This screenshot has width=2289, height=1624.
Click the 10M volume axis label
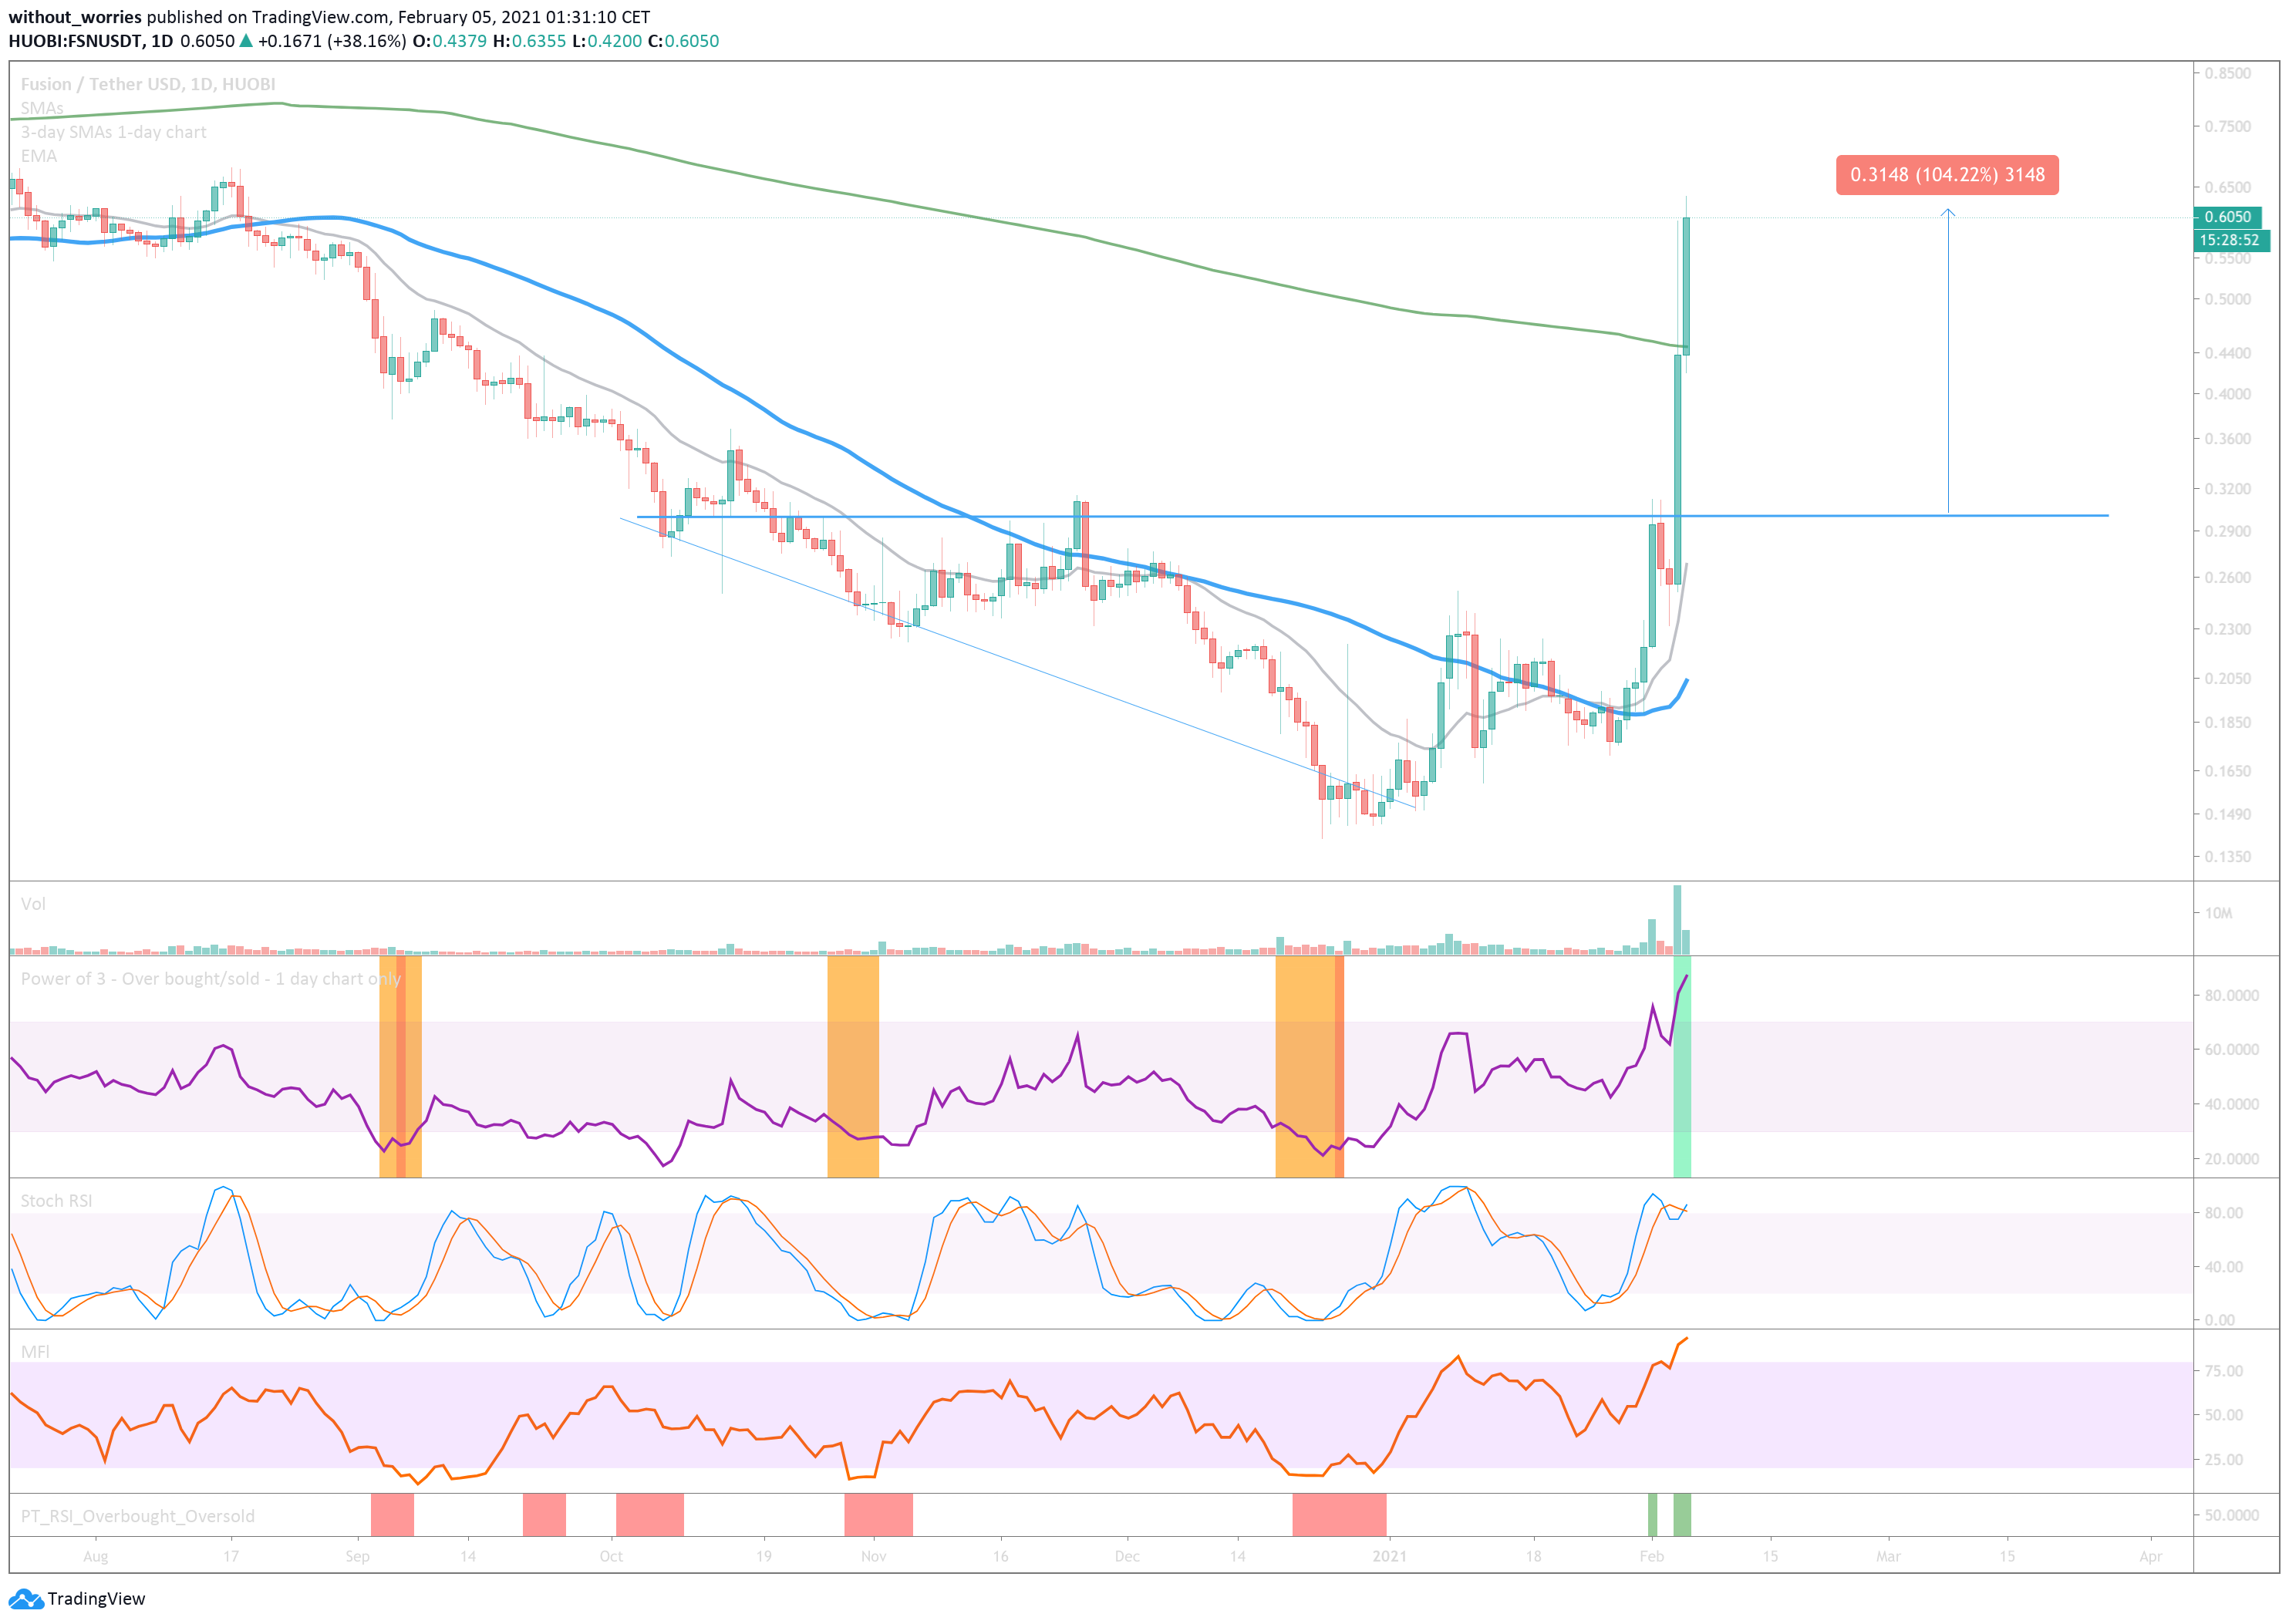point(2218,913)
